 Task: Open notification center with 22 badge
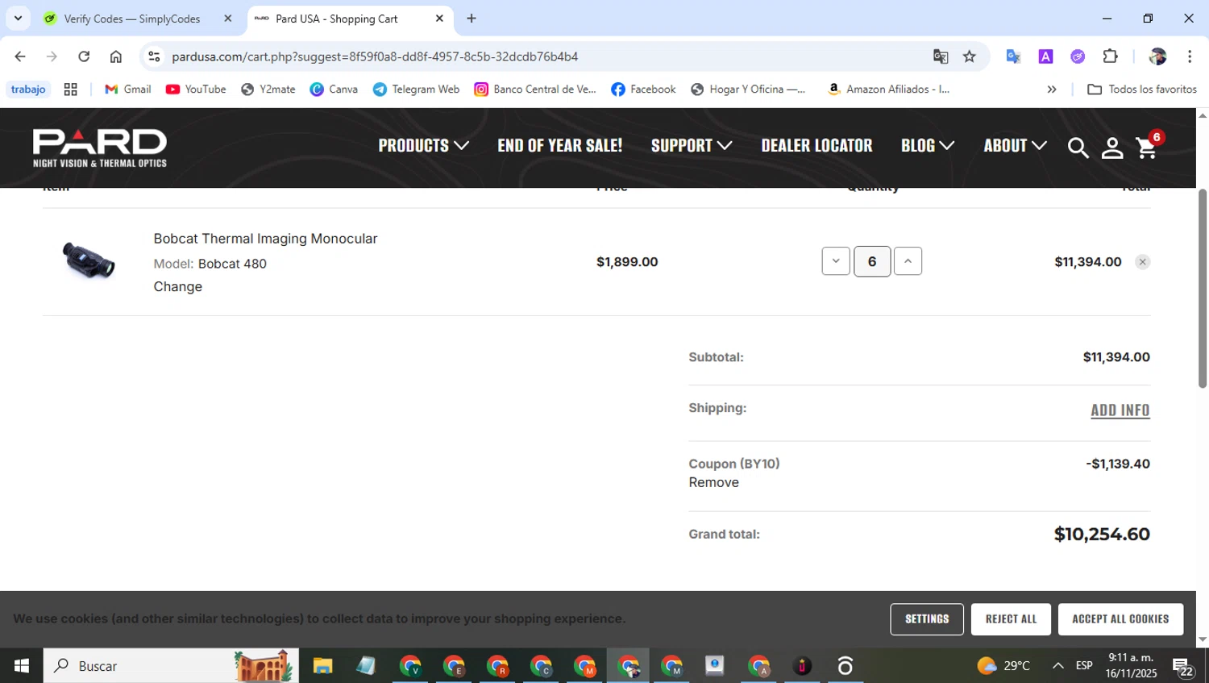pos(1183,667)
